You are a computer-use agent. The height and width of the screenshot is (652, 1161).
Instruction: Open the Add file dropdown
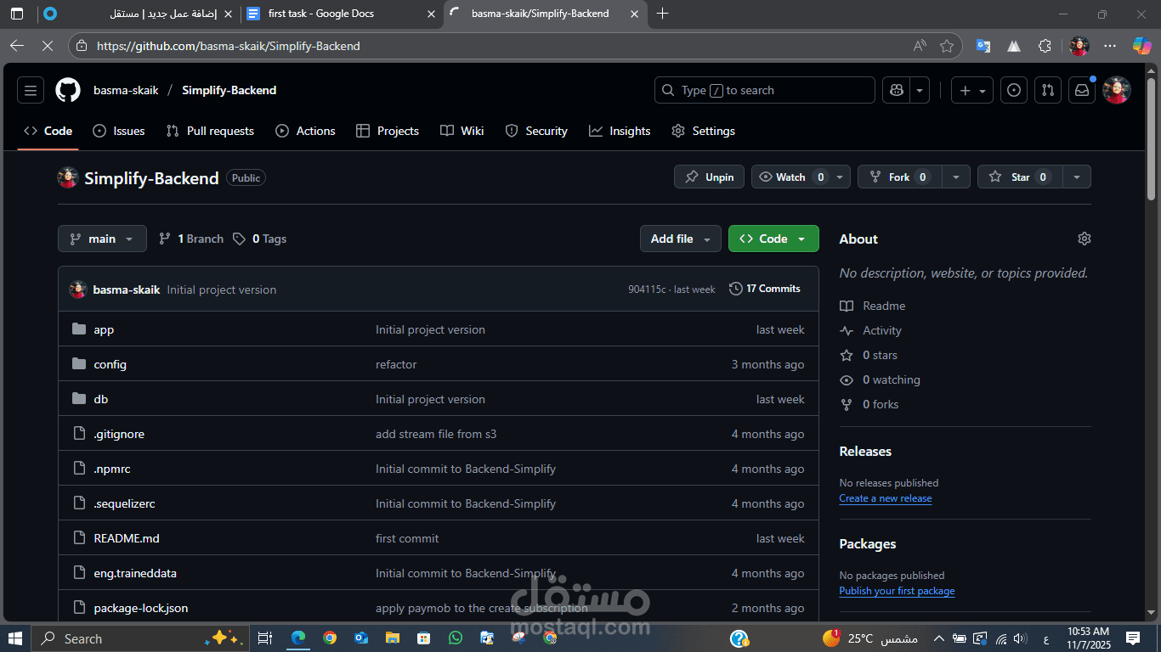[x=681, y=239]
